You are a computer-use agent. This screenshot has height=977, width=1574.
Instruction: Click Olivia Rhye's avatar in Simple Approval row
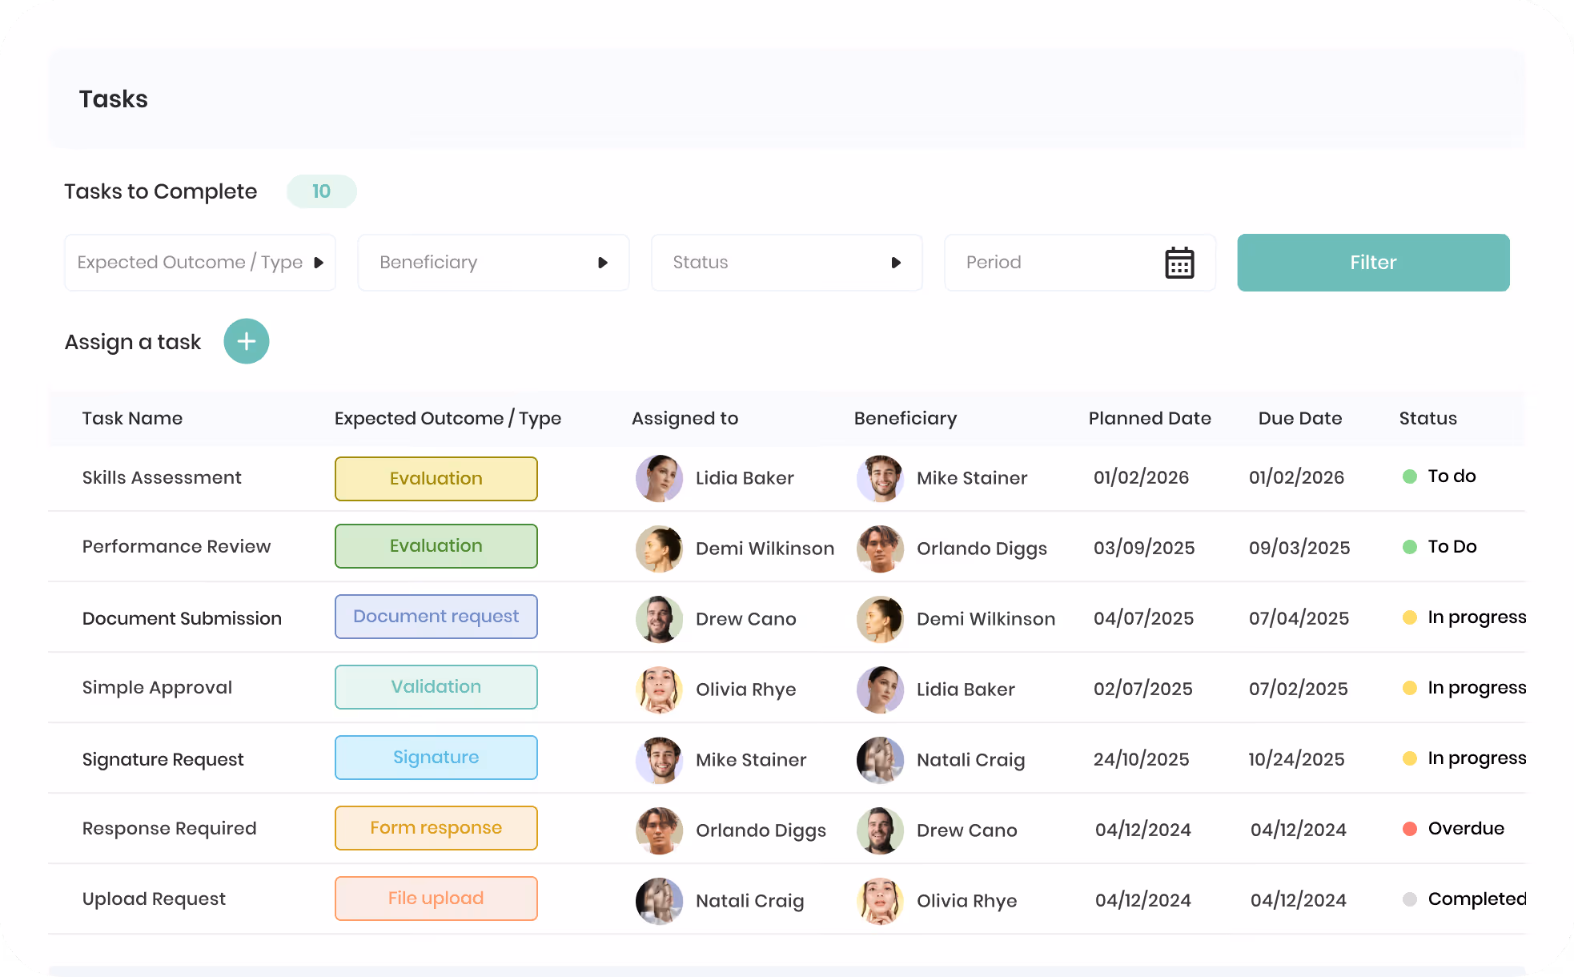(x=659, y=690)
